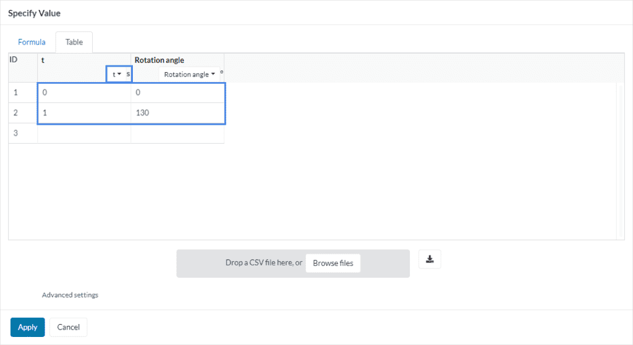
Task: Open the Rotation angle dropdown
Action: tap(189, 74)
